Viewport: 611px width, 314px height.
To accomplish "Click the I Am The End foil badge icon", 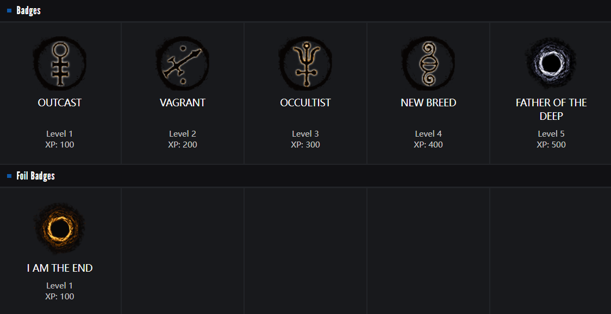I will point(60,229).
